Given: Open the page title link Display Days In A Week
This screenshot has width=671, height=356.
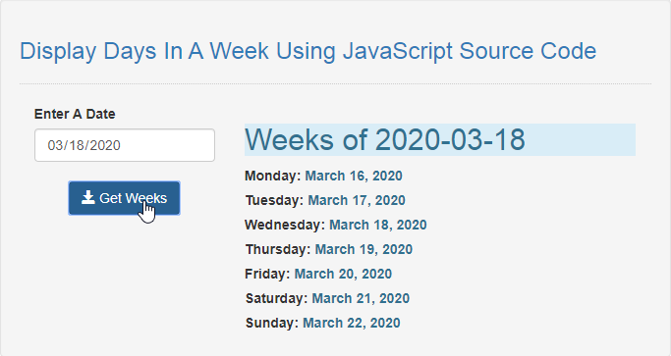Looking at the screenshot, I should pyautogui.click(x=308, y=51).
